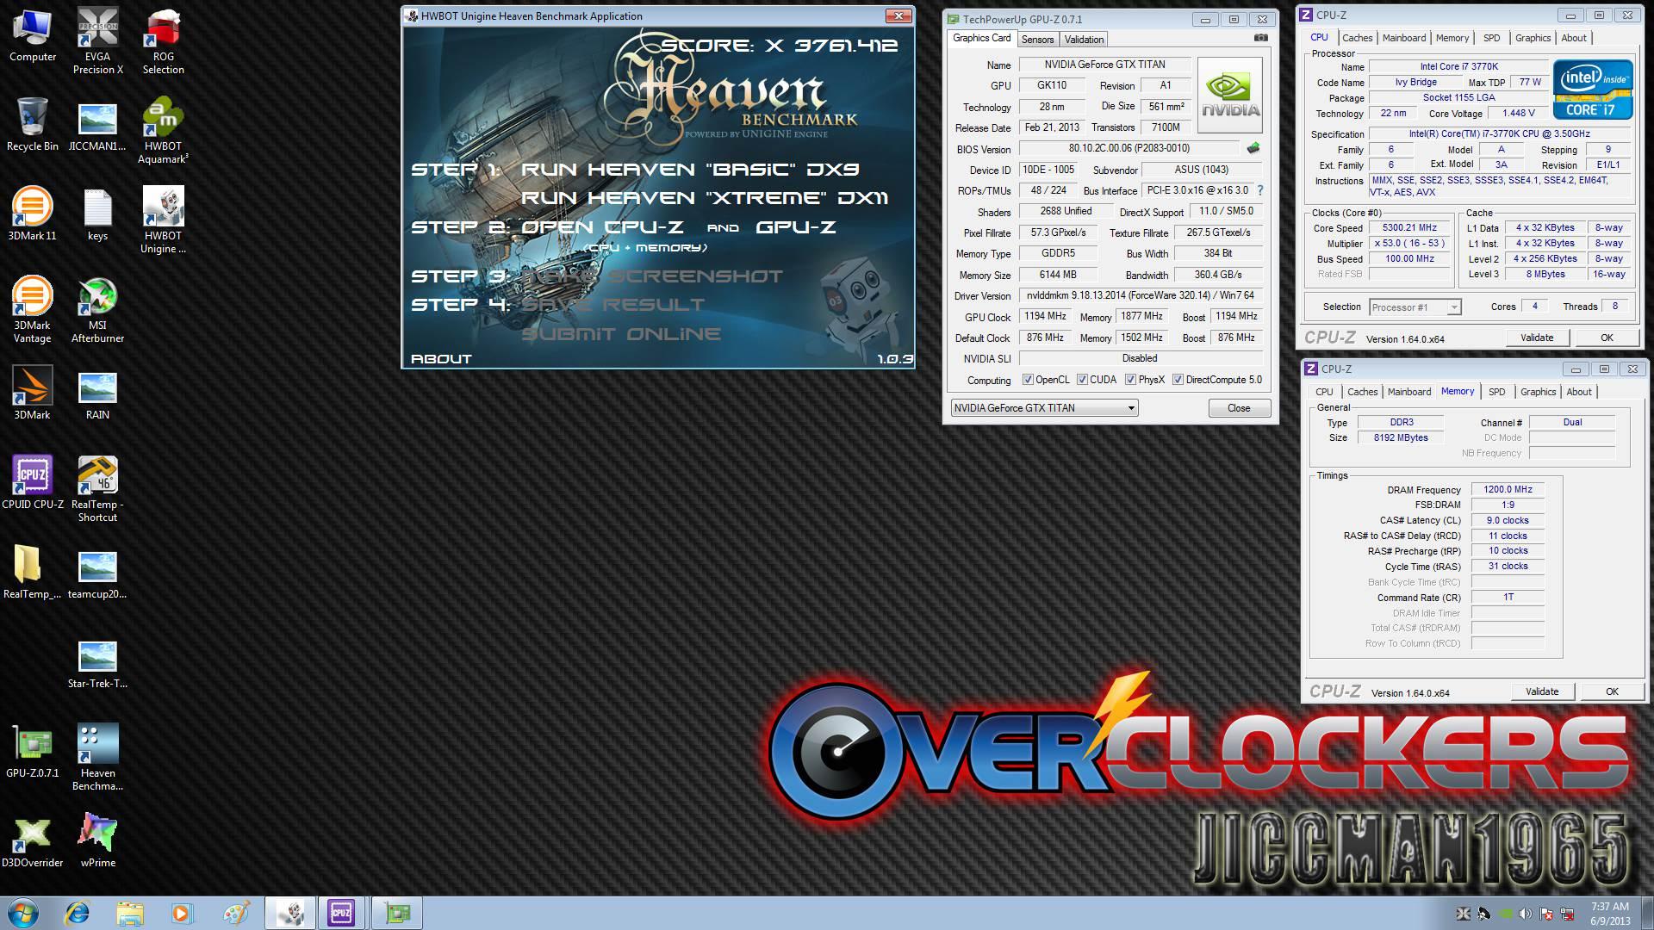Open Windows Explorer from taskbar

pos(130,913)
